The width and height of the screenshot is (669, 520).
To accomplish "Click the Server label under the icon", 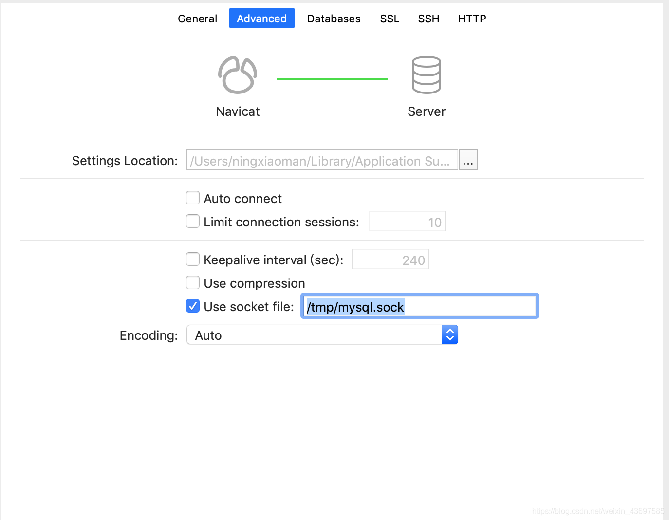I will pyautogui.click(x=427, y=111).
